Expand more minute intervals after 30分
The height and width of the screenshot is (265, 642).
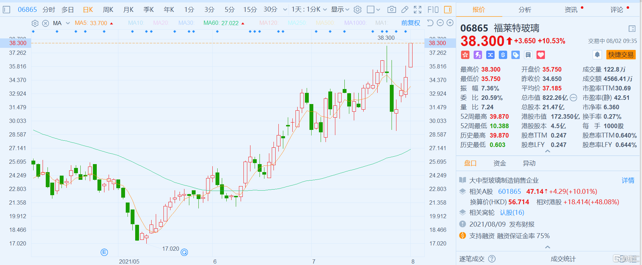coord(285,10)
